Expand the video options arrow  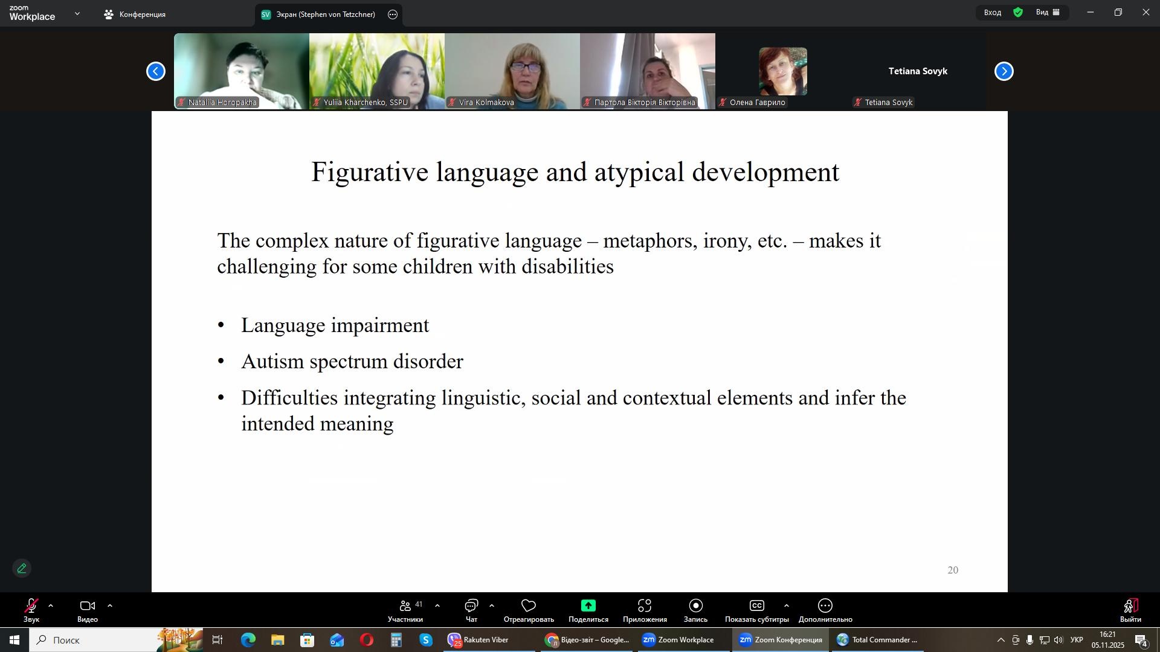(110, 606)
